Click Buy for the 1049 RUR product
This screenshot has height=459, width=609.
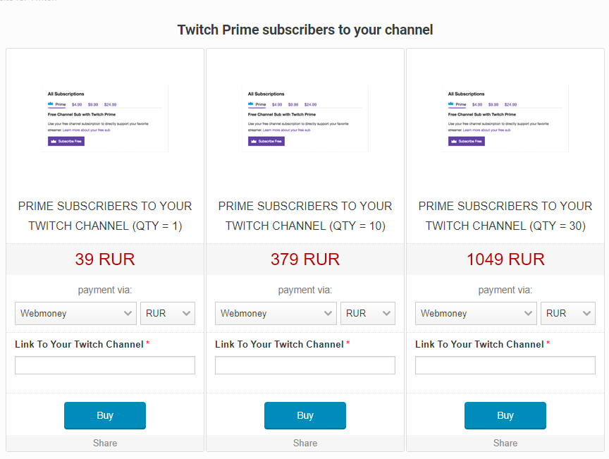pos(505,415)
